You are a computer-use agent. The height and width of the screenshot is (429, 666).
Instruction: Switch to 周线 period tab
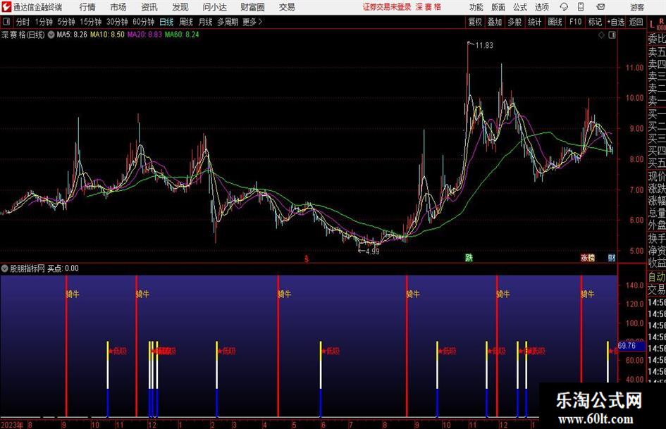186,22
